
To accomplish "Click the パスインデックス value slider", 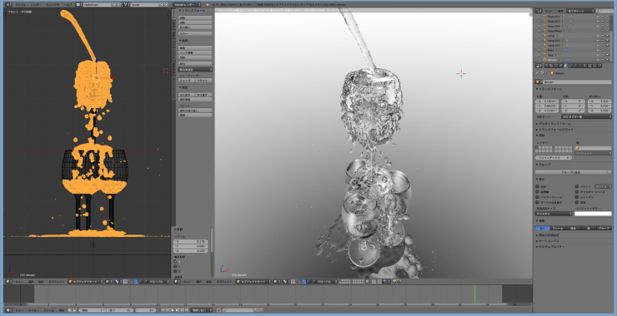I will point(554,157).
